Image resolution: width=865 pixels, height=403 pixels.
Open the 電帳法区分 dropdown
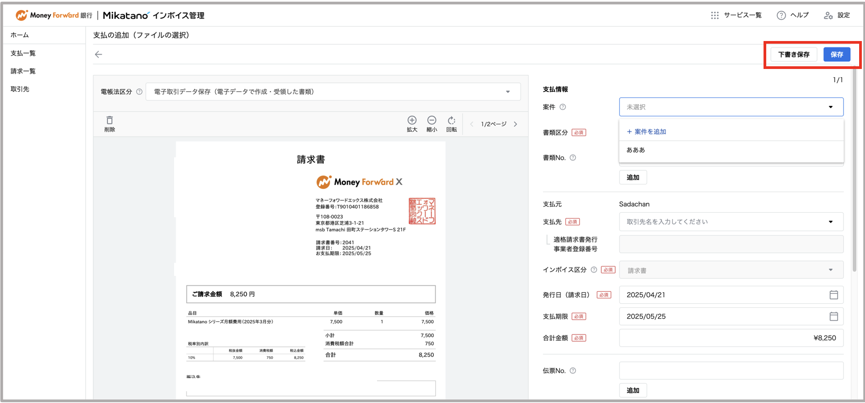(333, 92)
